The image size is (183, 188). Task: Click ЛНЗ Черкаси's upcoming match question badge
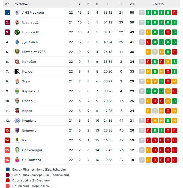pyautogui.click(x=142, y=13)
